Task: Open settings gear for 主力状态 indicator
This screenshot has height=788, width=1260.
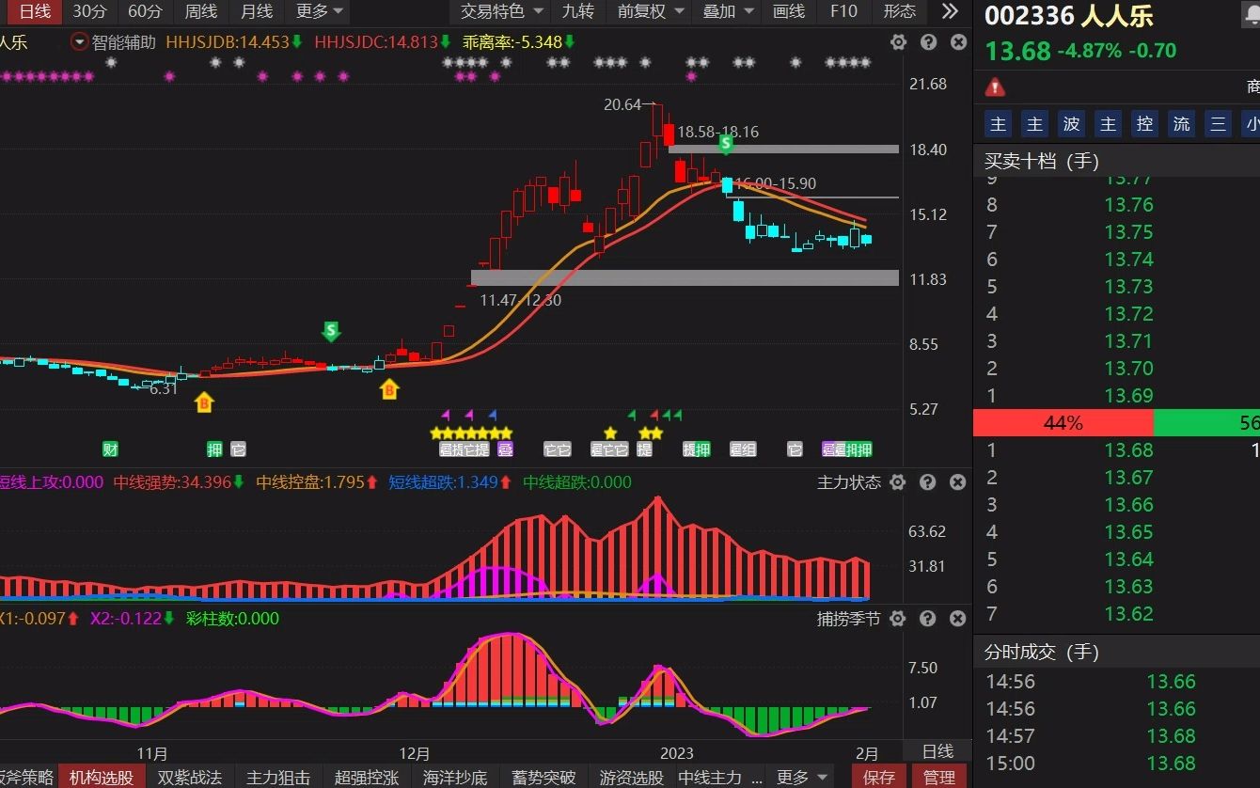Action: click(898, 482)
